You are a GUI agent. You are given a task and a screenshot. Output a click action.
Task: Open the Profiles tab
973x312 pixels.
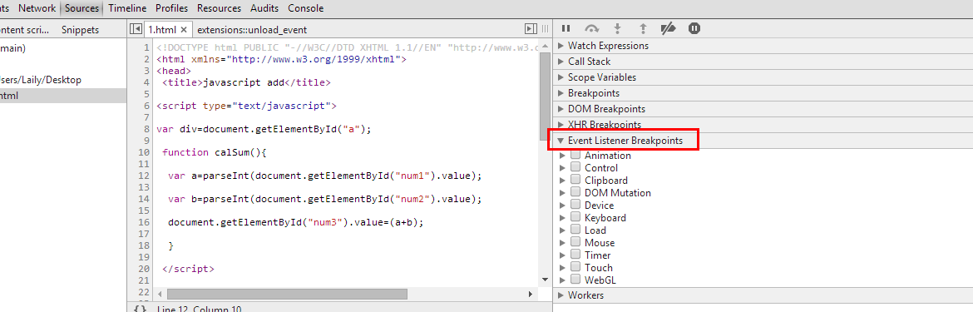pyautogui.click(x=172, y=8)
